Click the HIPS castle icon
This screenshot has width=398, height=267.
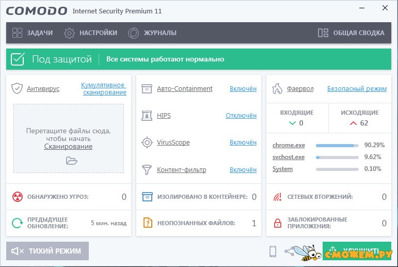point(147,116)
